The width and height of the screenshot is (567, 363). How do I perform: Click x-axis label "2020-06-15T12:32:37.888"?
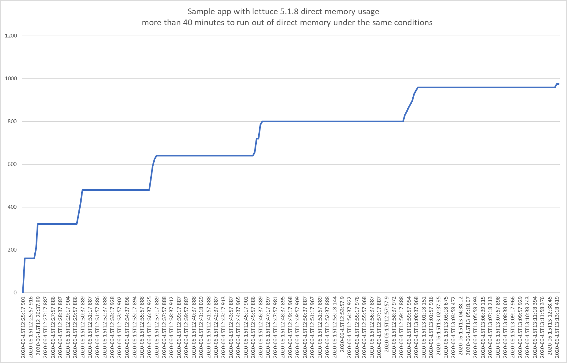click(105, 327)
